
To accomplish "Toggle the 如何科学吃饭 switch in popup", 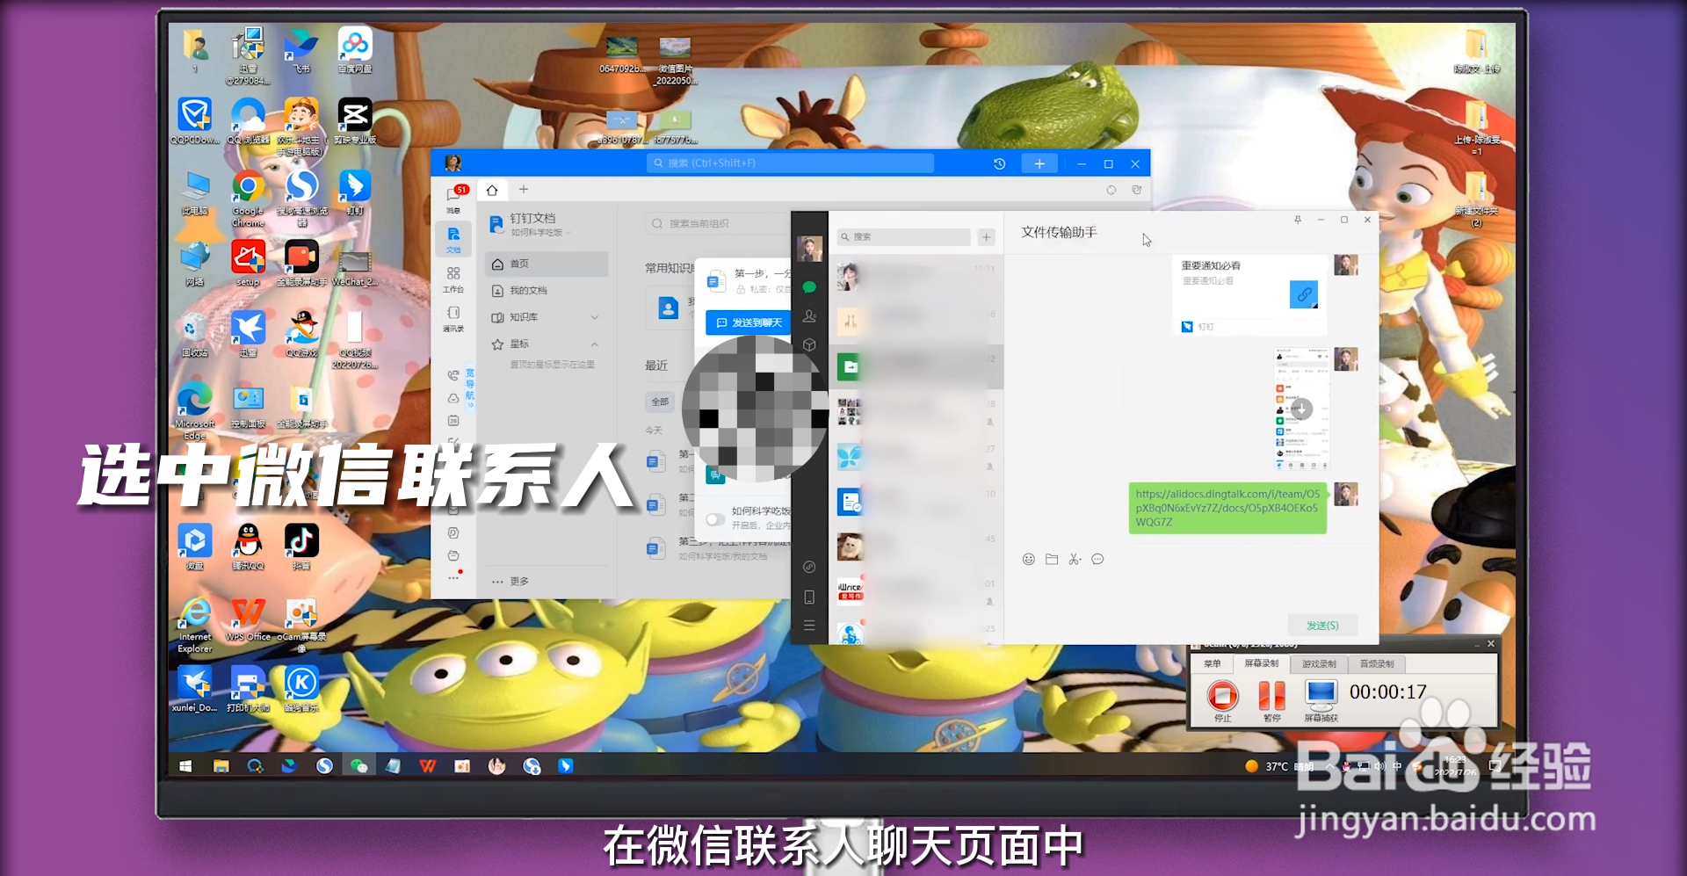I will (x=715, y=519).
